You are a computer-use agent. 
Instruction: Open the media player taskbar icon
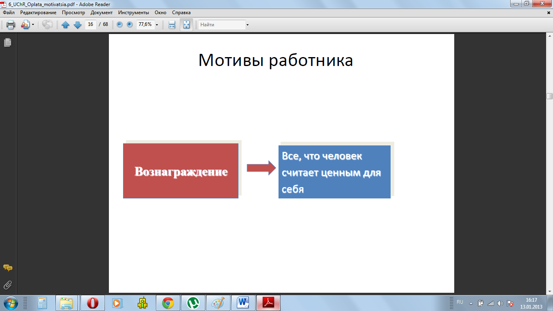click(x=117, y=303)
